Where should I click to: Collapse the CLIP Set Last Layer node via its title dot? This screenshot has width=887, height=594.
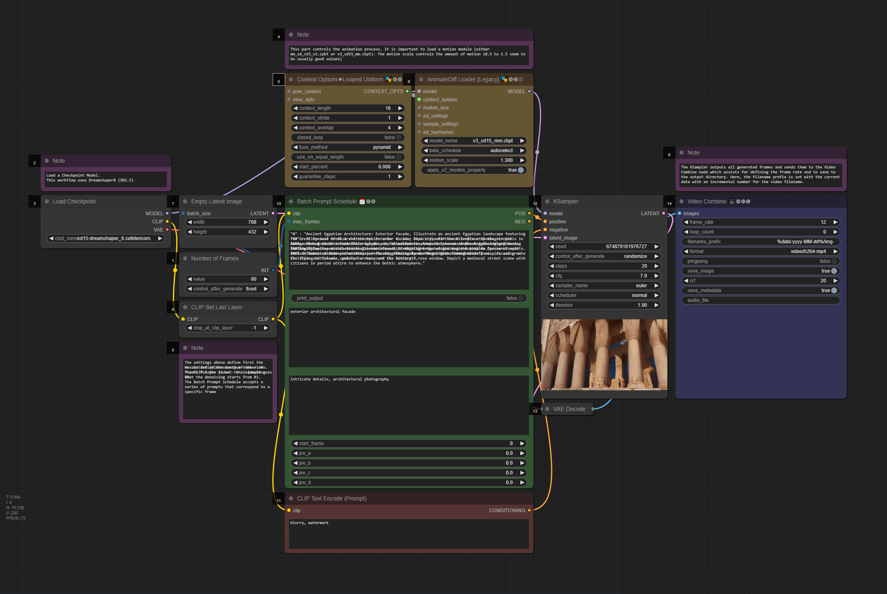[x=185, y=307]
